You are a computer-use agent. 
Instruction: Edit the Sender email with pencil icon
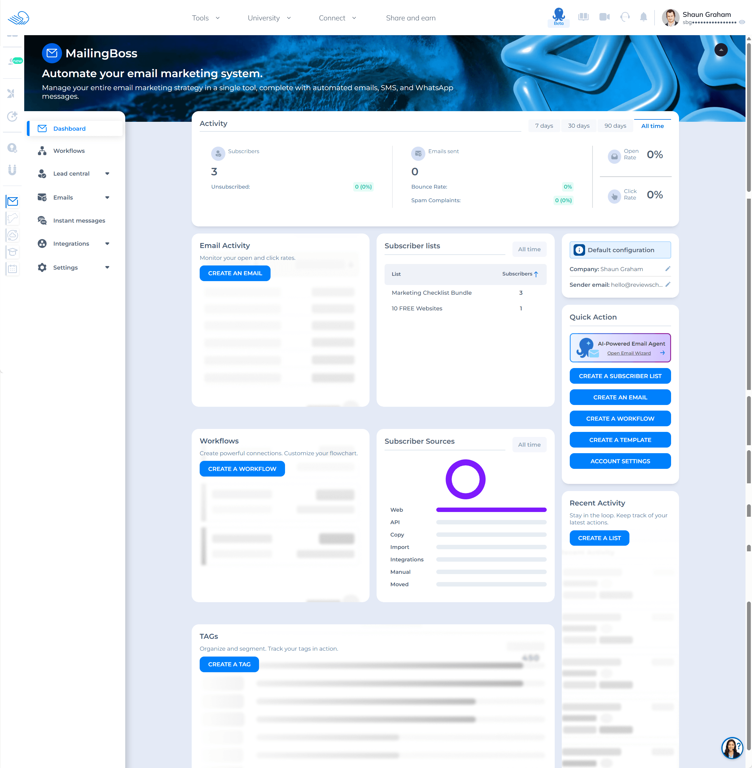(668, 284)
